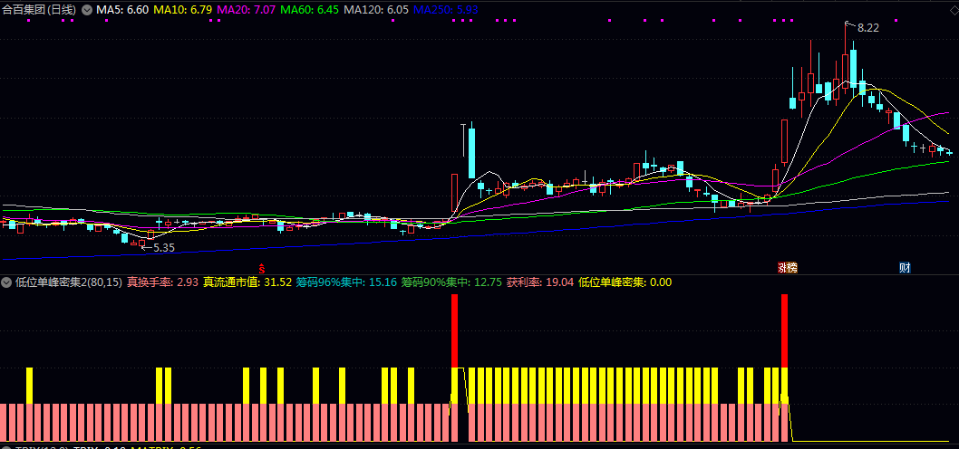Click the 获利率: 19.04 value

click(x=540, y=282)
